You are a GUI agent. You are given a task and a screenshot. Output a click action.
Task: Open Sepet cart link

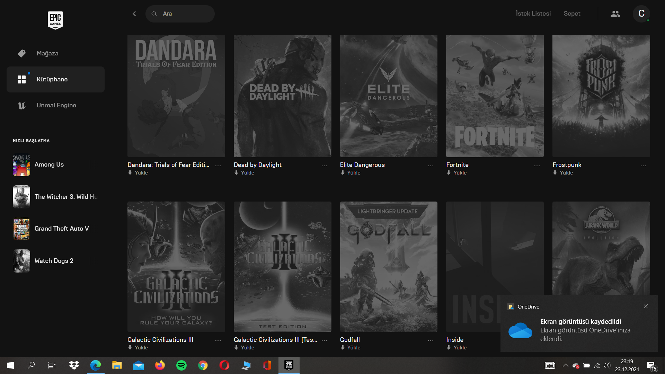572,14
